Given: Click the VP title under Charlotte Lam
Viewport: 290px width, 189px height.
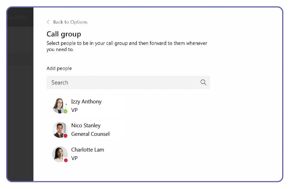Looking at the screenshot, I should (x=74, y=158).
